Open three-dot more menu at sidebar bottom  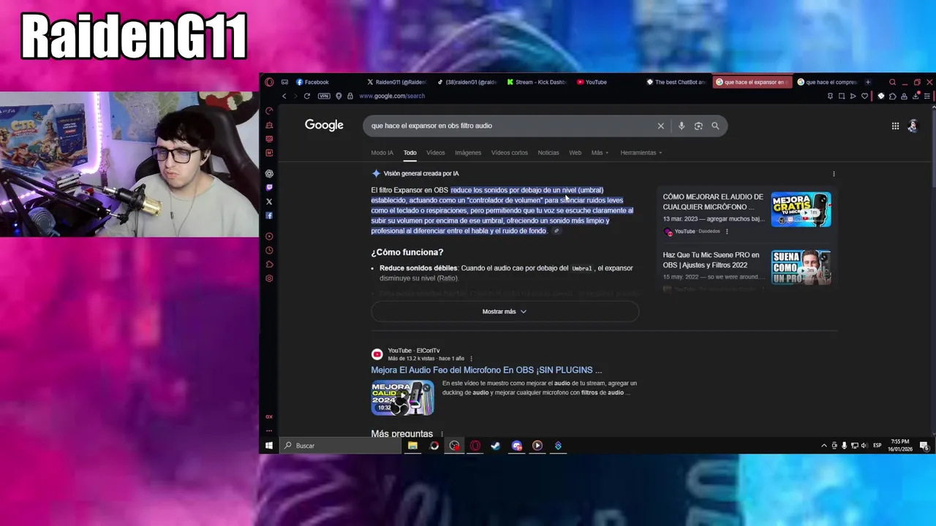tap(269, 430)
